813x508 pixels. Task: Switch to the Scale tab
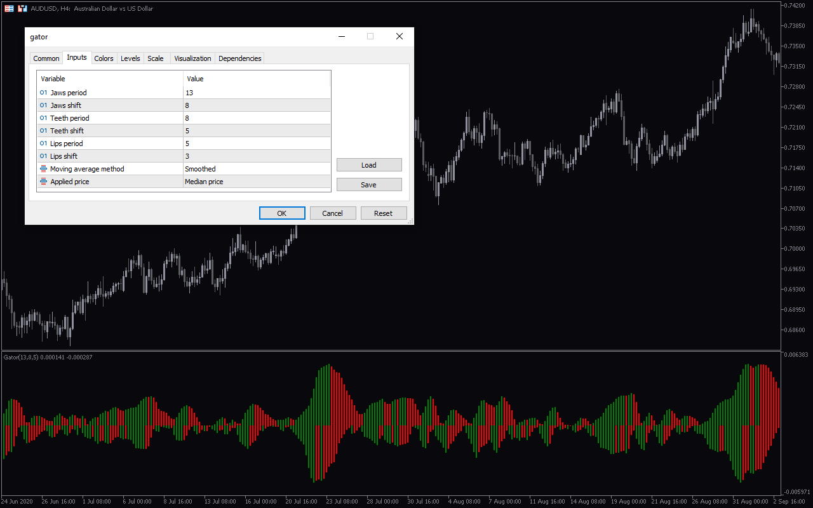click(156, 58)
